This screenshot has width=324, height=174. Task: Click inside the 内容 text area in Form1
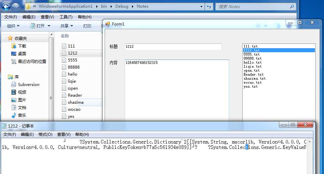coord(177,90)
